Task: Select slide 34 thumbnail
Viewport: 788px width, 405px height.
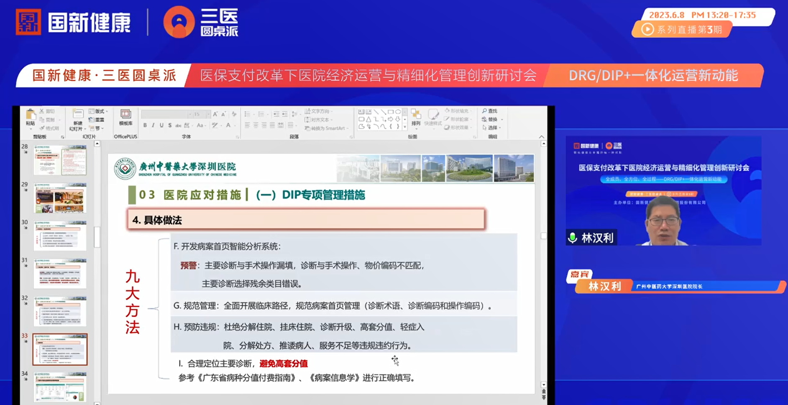Action: (x=60, y=387)
